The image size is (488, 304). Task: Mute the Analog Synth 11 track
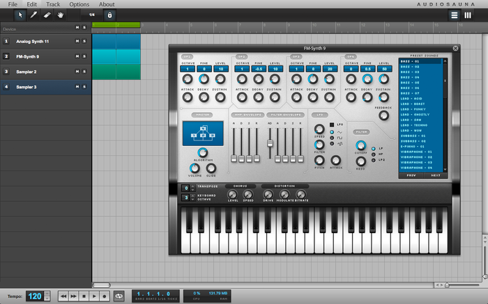pos(78,42)
